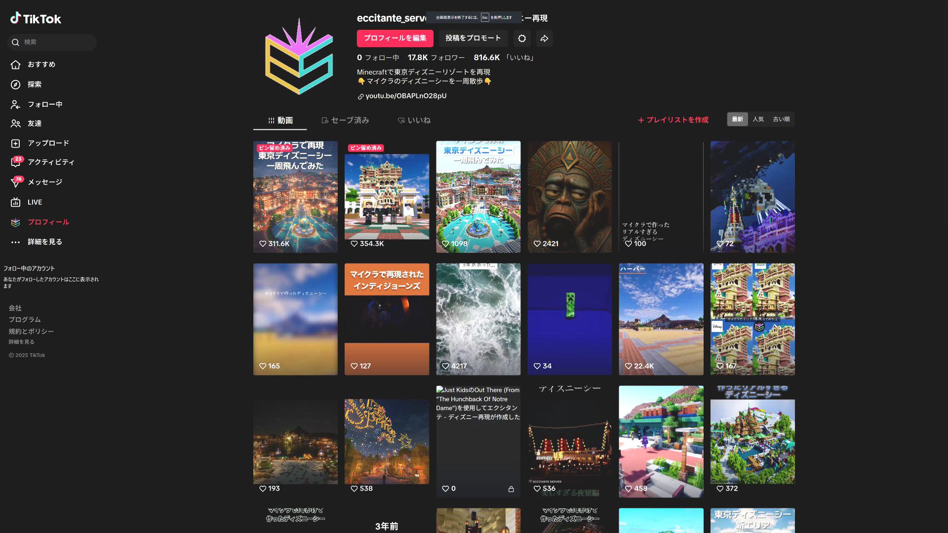Open pinned video with 311.6K likes
The height and width of the screenshot is (533, 948).
295,197
